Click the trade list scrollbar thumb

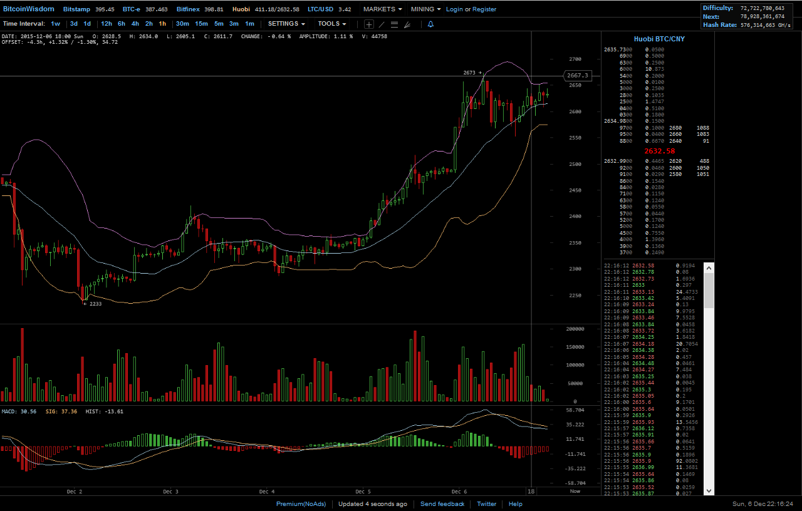click(x=709, y=290)
